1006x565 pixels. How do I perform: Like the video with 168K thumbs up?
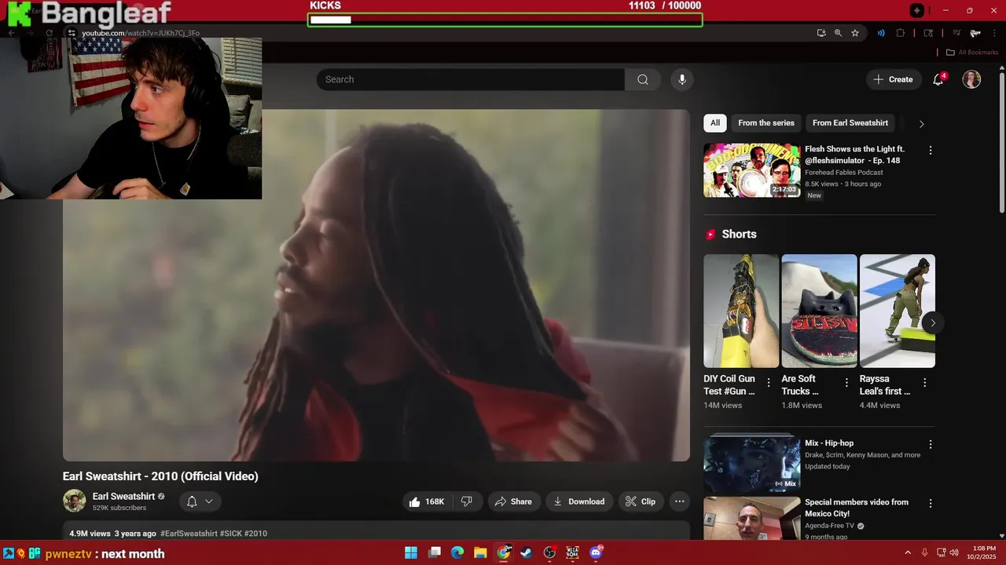pyautogui.click(x=428, y=501)
